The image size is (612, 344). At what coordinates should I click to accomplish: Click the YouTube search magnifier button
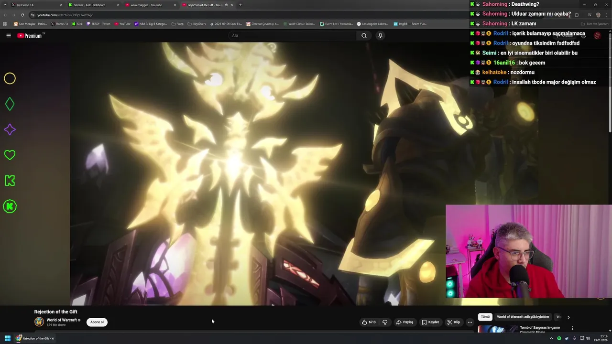pyautogui.click(x=364, y=35)
